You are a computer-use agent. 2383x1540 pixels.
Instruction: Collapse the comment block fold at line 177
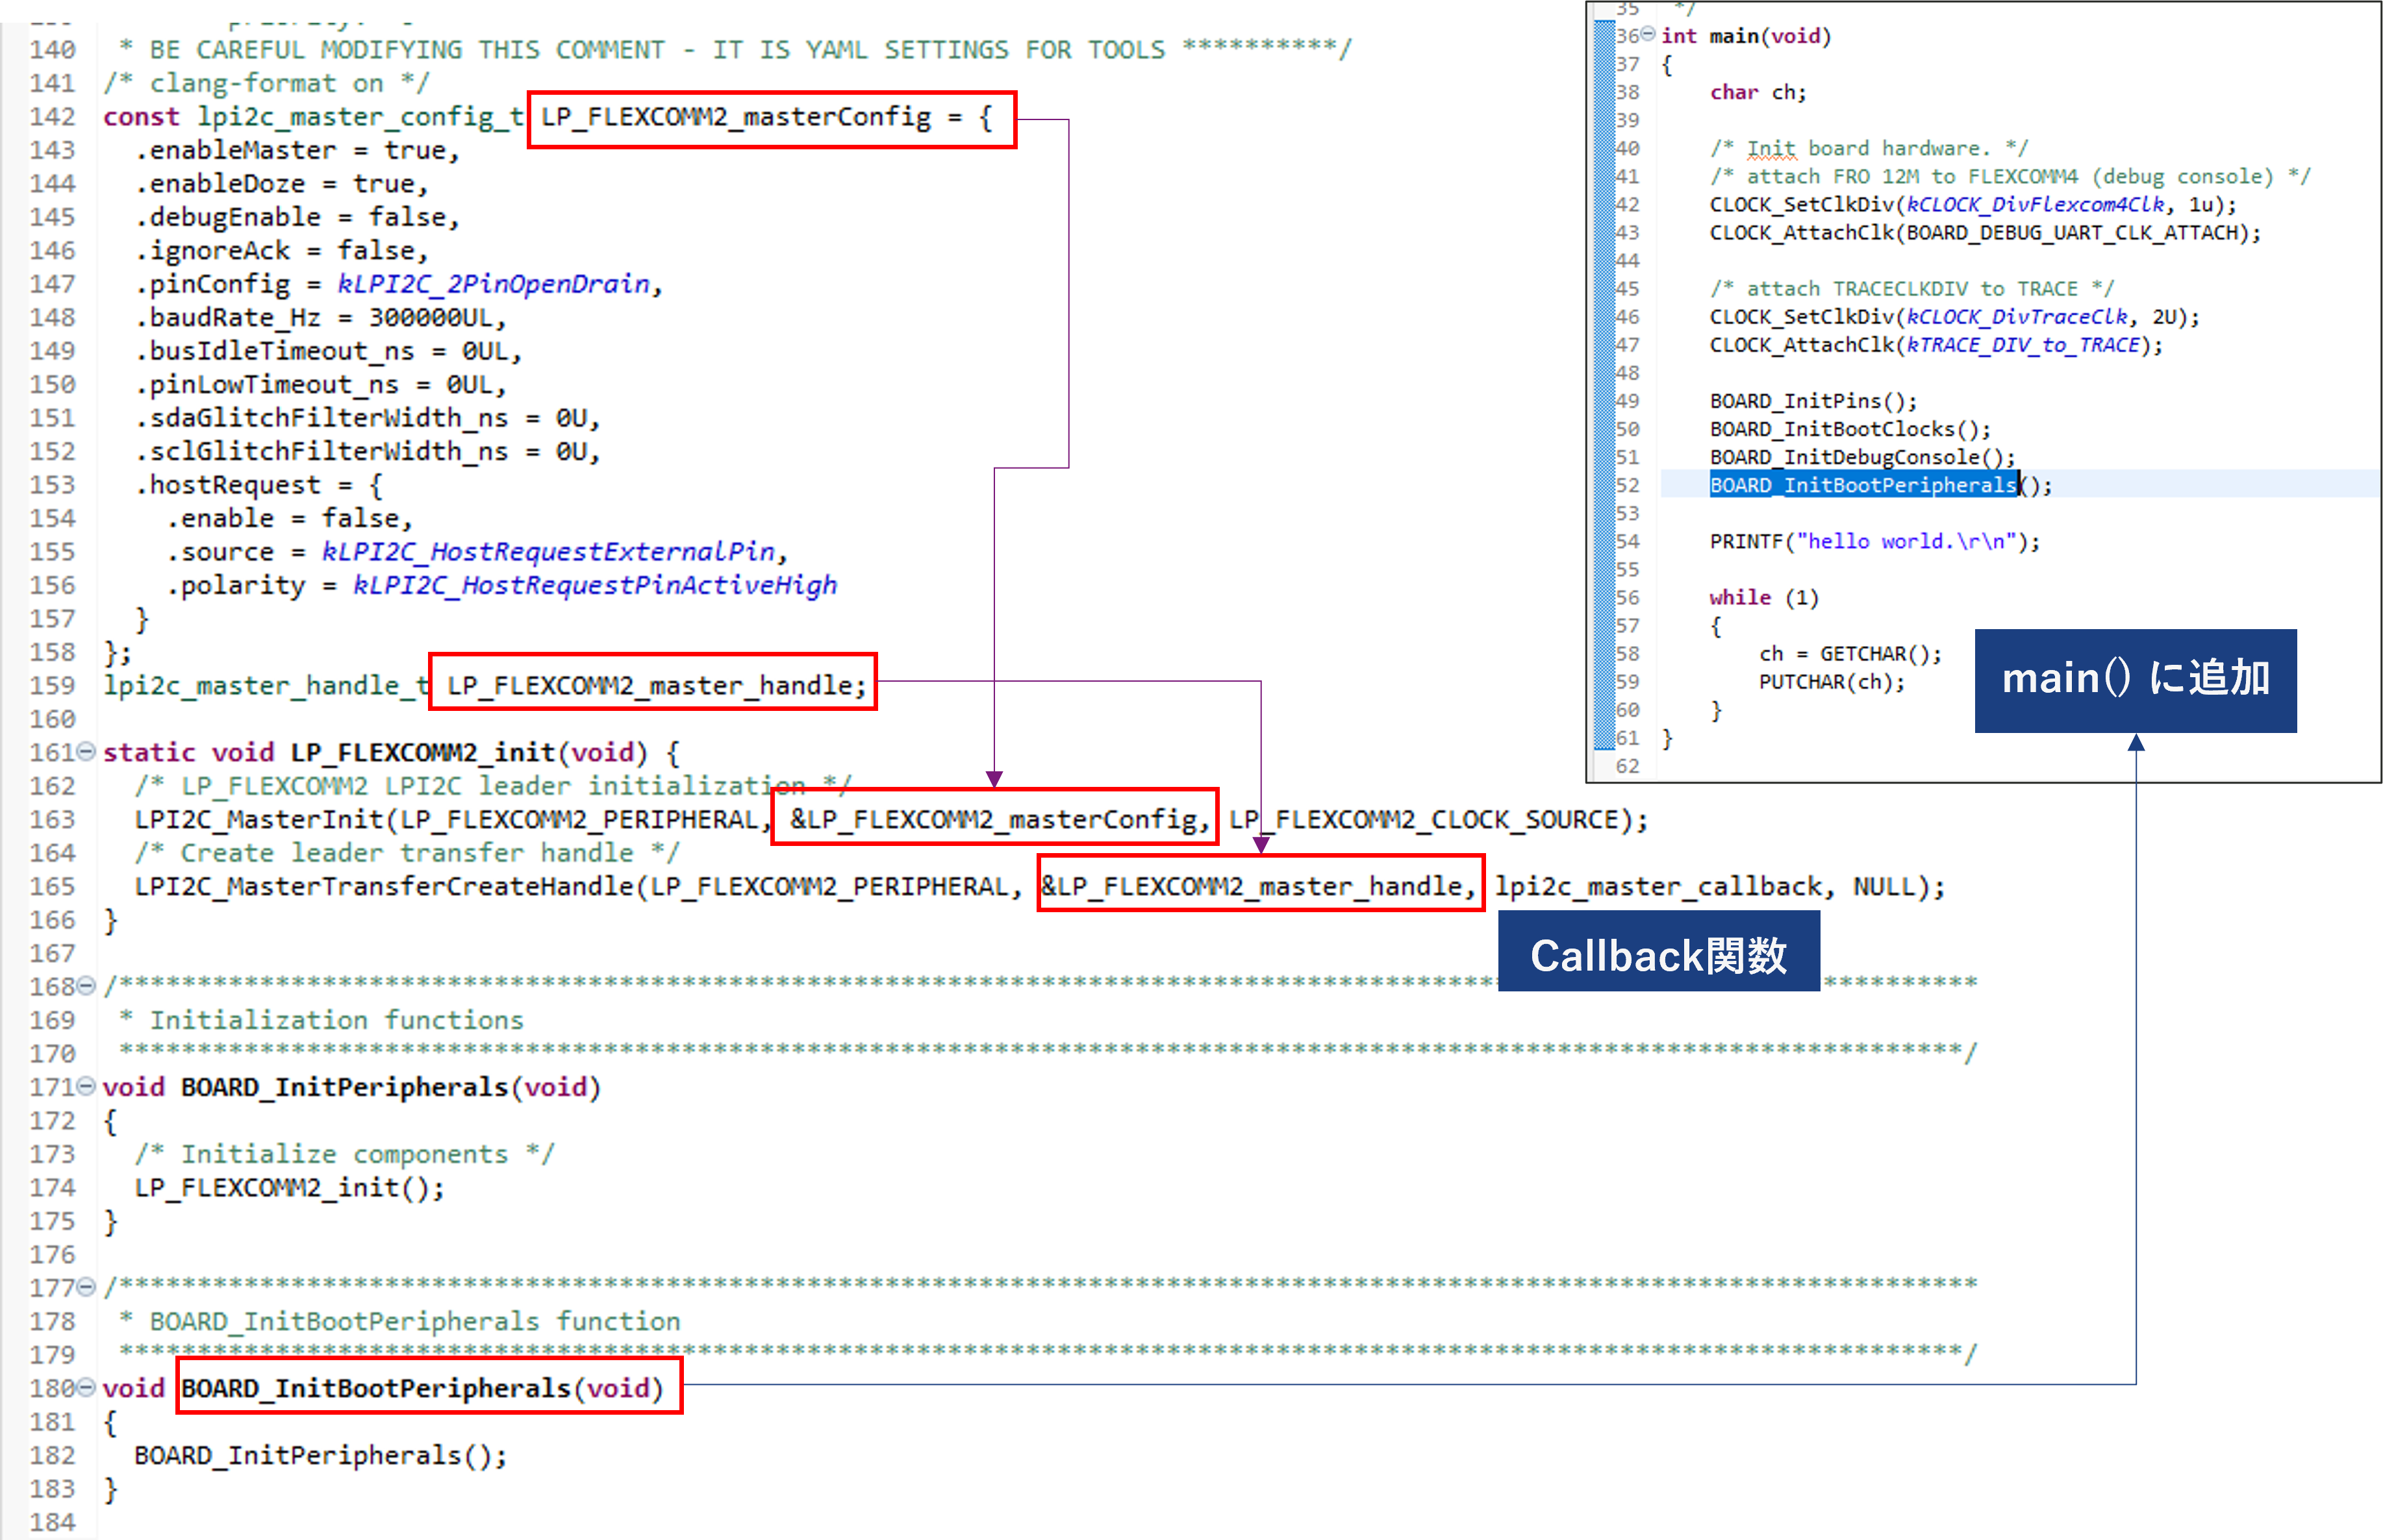86,1287
